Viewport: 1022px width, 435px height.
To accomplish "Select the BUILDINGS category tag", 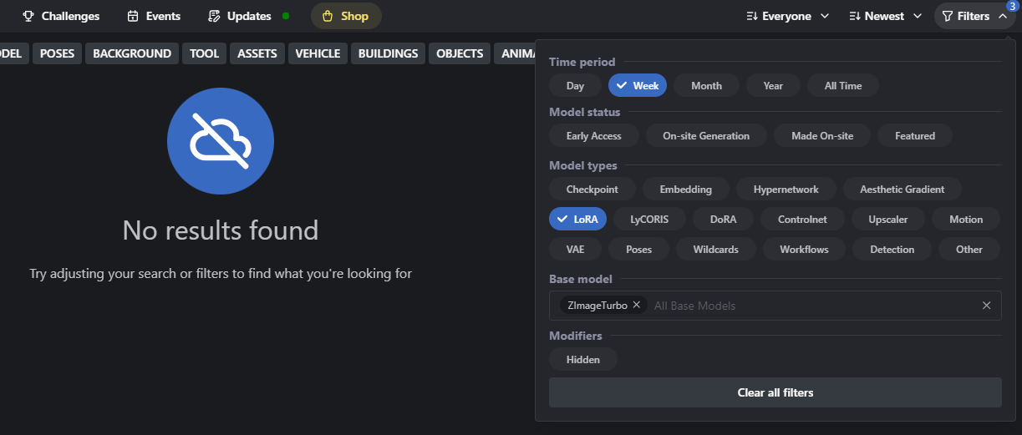I will coord(388,53).
